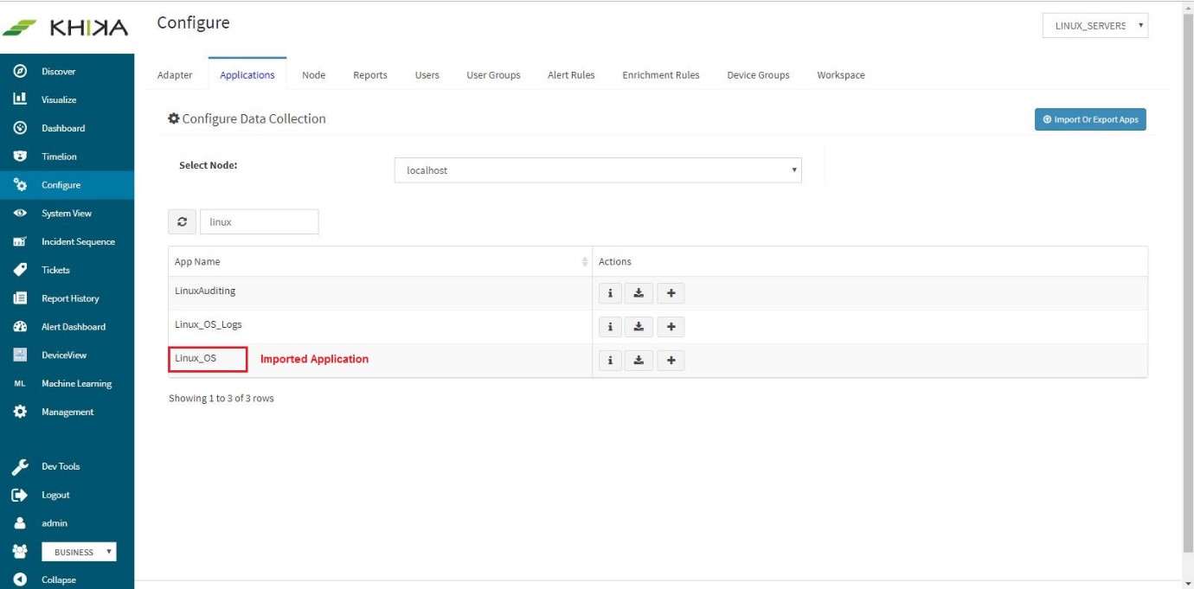View info for Linux_OS app
This screenshot has height=589, width=1194.
(611, 361)
